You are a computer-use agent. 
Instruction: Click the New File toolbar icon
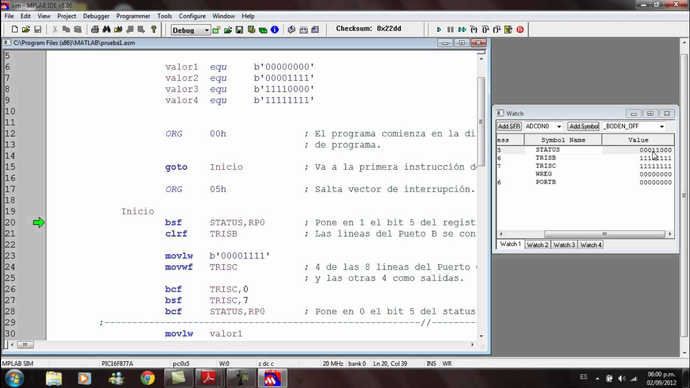click(x=15, y=30)
